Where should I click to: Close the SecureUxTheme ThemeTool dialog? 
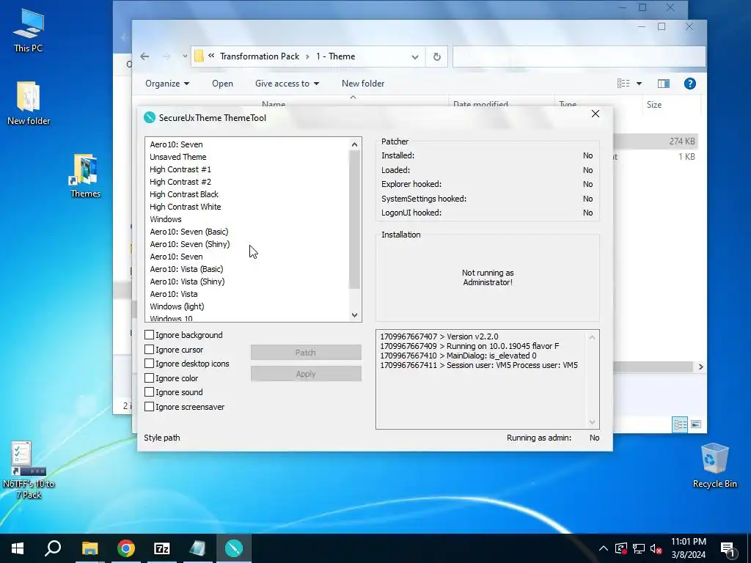click(596, 114)
